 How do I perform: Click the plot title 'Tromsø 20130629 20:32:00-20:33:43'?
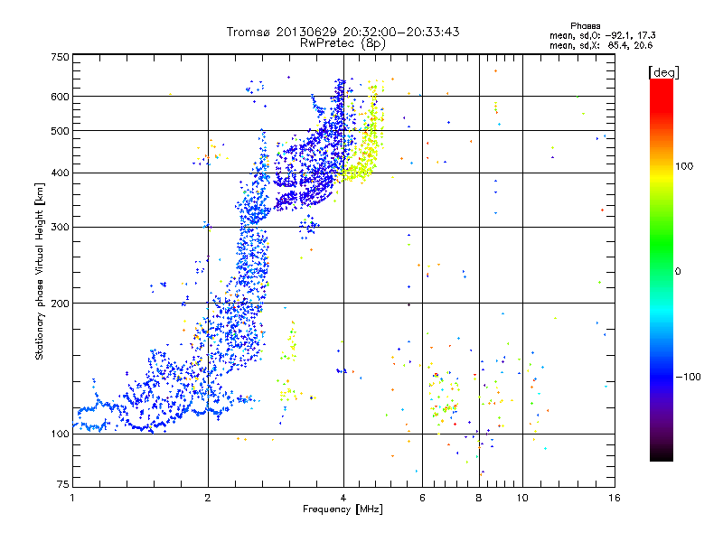pyautogui.click(x=343, y=32)
